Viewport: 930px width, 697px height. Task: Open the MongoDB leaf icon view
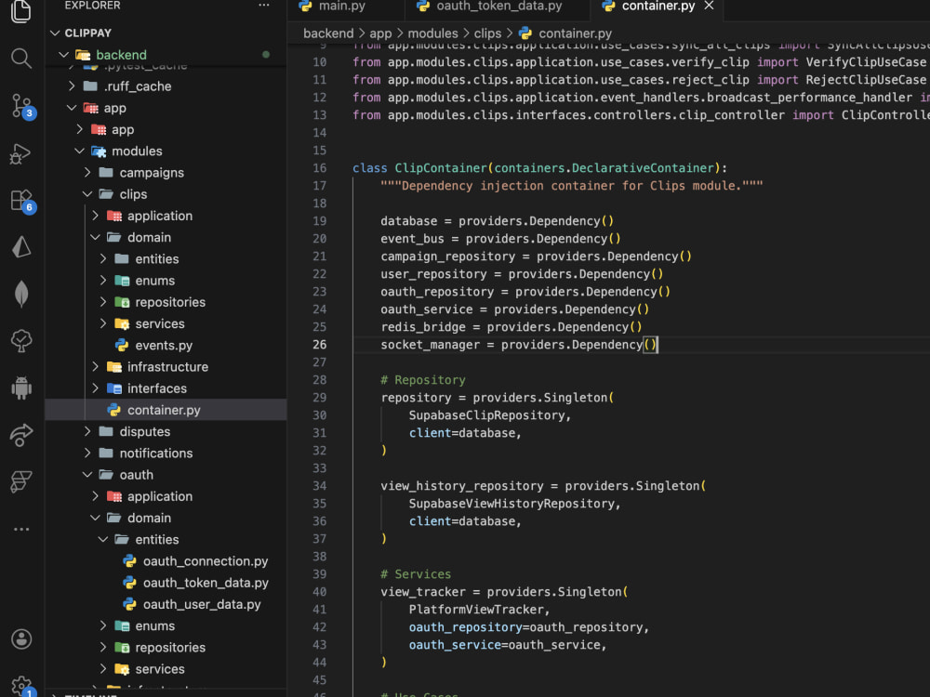pyautogui.click(x=21, y=294)
